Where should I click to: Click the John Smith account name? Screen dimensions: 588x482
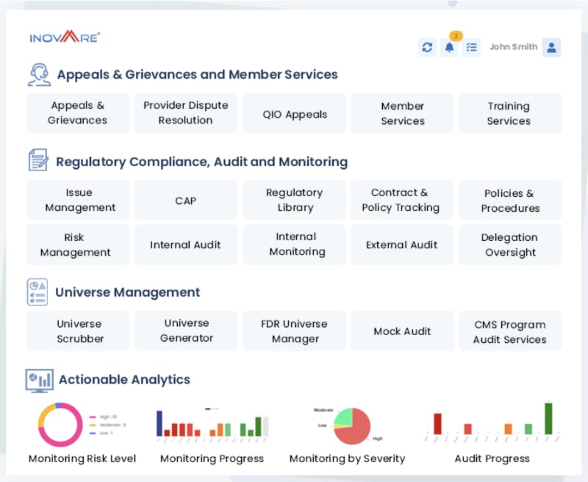pyautogui.click(x=512, y=47)
